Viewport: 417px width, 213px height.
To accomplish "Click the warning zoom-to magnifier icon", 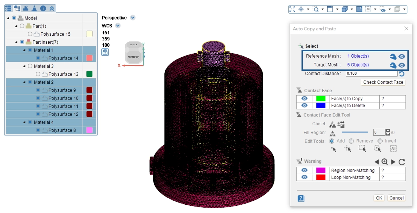I will point(385,162).
